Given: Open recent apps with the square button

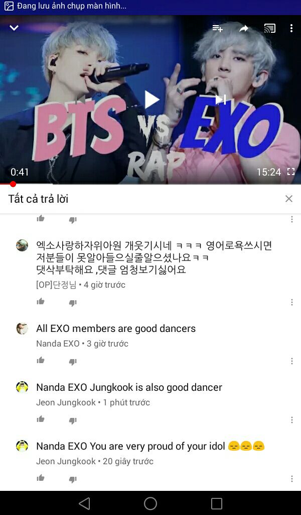Looking at the screenshot, I should pos(217,503).
